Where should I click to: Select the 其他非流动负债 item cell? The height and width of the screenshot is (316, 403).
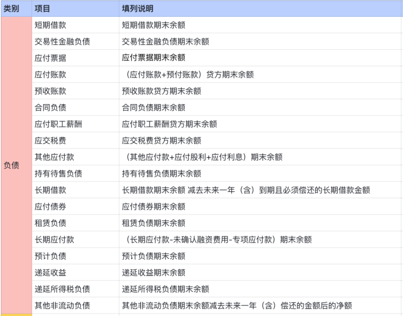point(76,305)
